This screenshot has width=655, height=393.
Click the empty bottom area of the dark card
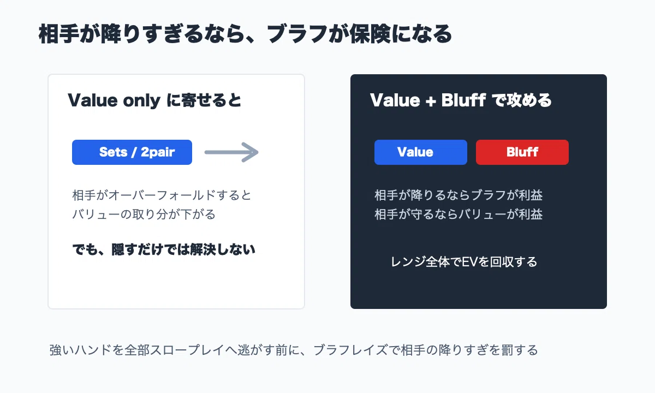(479, 290)
